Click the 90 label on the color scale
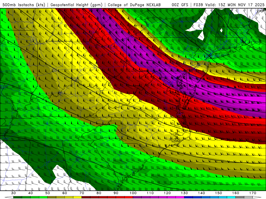The height and width of the screenshot is (199, 266). [x=116, y=193]
